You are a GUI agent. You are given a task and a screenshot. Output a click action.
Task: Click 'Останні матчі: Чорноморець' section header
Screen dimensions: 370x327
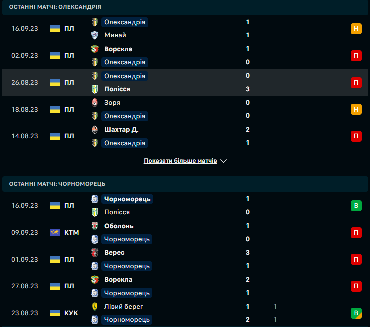click(57, 184)
